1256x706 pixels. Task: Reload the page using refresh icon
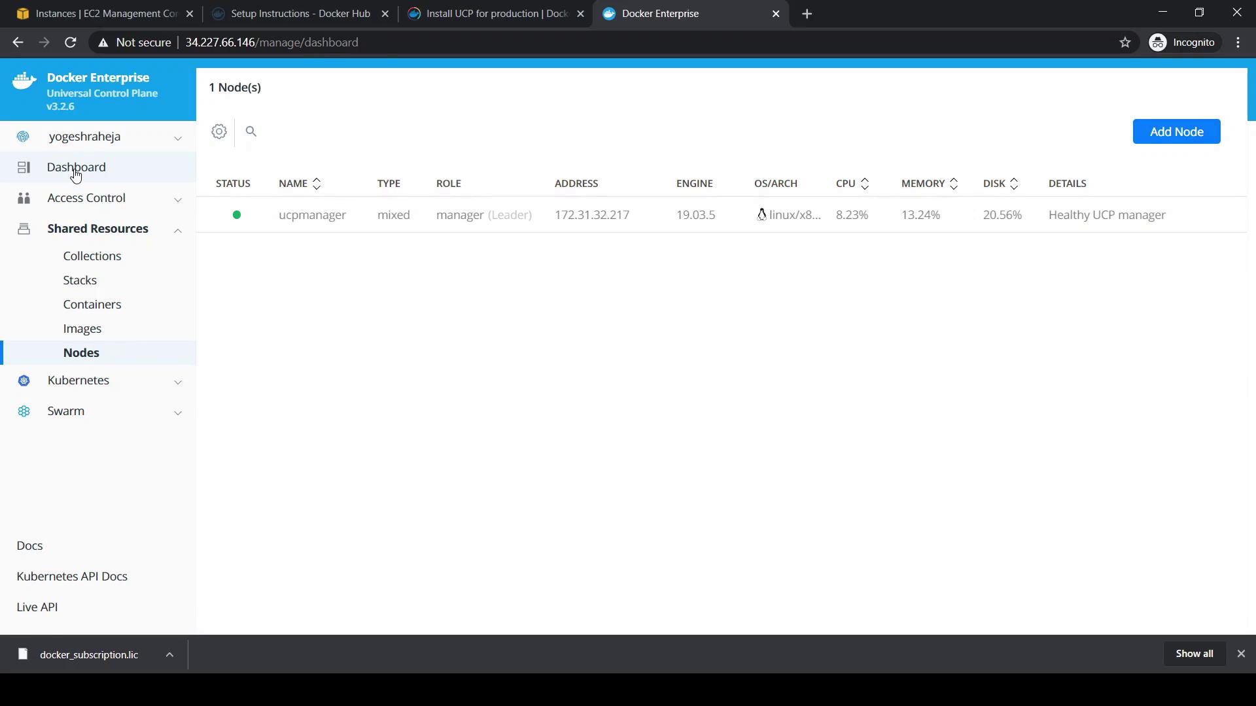point(71,42)
